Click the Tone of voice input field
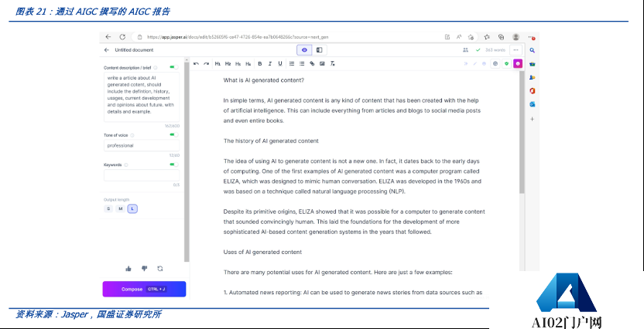This screenshot has height=329, width=644. click(x=141, y=145)
